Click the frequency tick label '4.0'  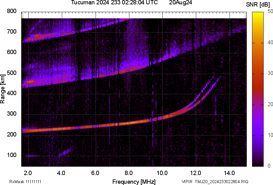tap(61, 173)
